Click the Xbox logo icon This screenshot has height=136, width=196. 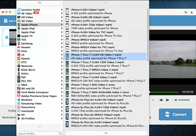[x=19, y=85]
